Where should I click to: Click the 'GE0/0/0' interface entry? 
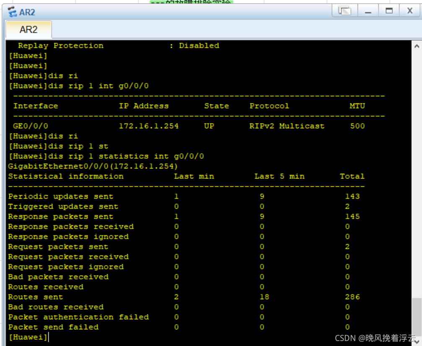click(31, 126)
